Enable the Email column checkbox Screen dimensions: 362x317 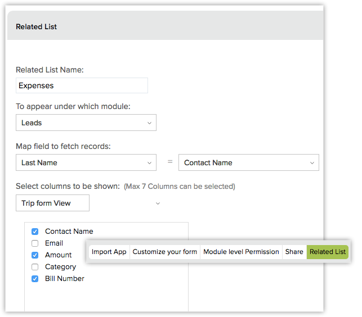pyautogui.click(x=35, y=243)
